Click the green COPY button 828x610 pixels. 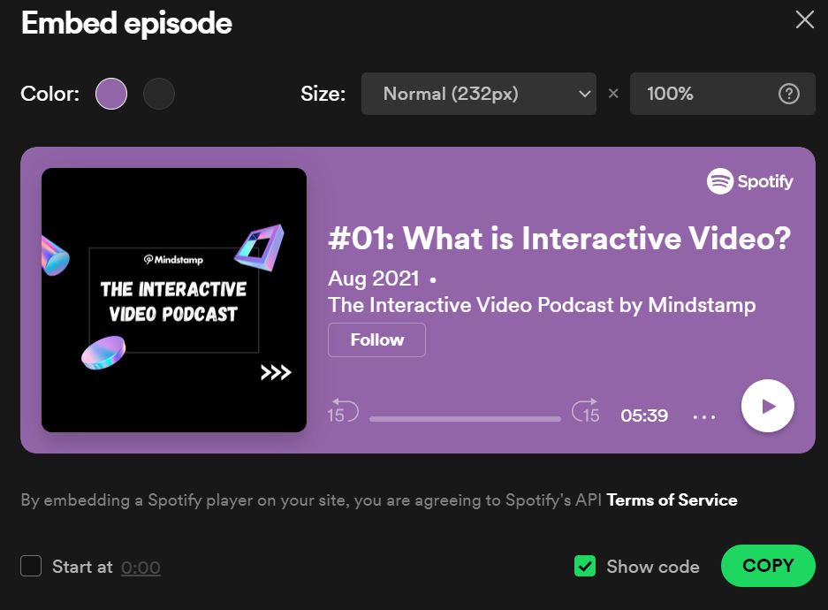767,566
